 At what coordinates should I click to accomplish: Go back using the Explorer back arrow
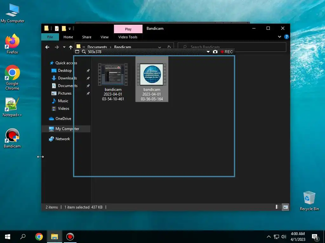pos(47,47)
